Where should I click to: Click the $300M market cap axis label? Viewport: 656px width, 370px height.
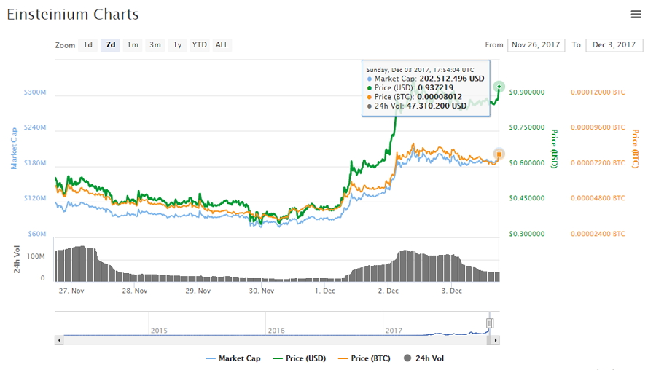[35, 92]
